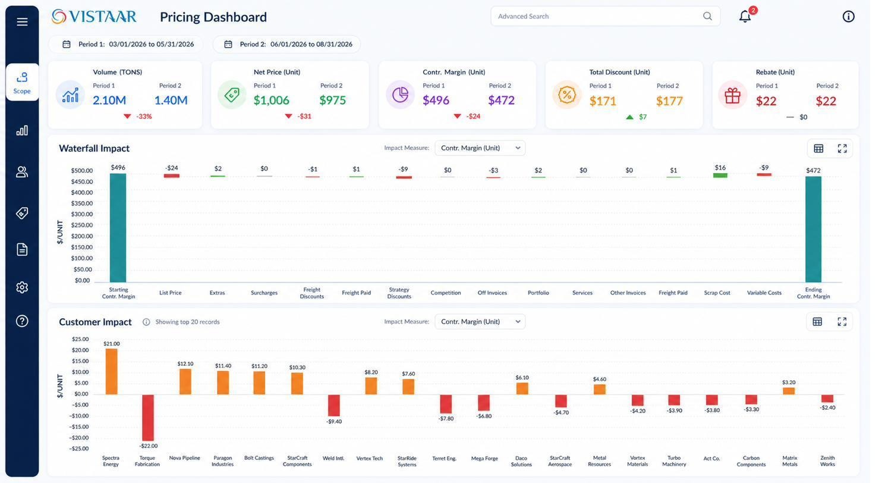Image resolution: width=882 pixels, height=483 pixels.
Task: Click the Starting Contr. Margin waterfall bar
Action: pyautogui.click(x=118, y=228)
